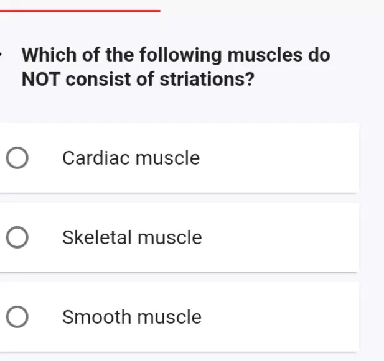Click the word "muscles" in the question heading

coord(265,55)
